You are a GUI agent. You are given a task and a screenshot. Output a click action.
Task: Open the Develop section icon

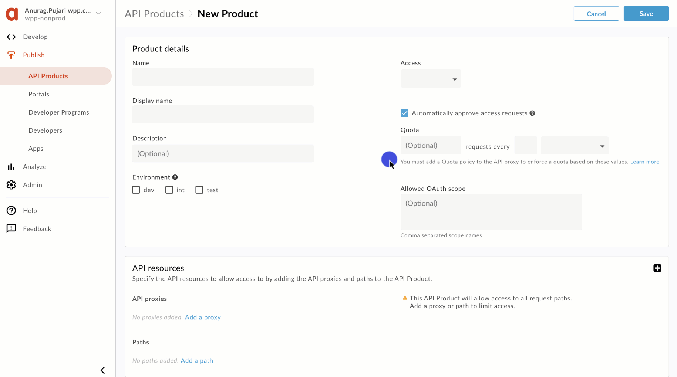pyautogui.click(x=11, y=37)
